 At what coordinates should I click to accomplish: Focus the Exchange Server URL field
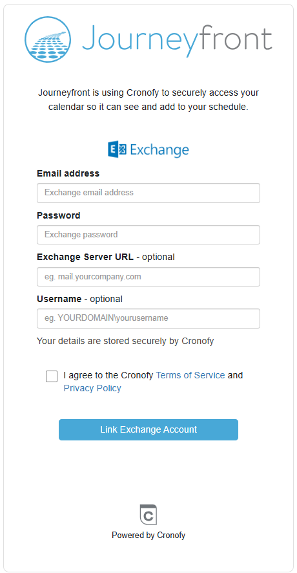click(x=148, y=277)
